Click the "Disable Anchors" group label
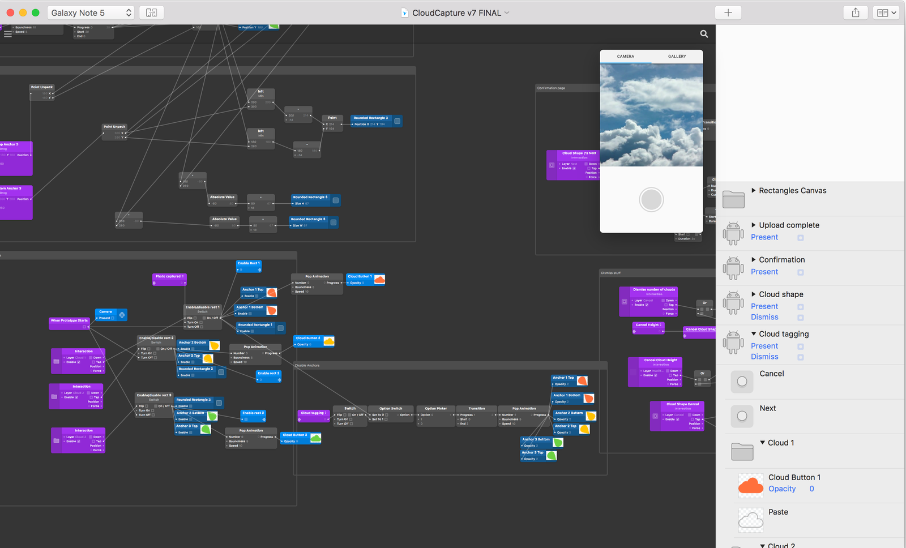Screen dimensions: 906x548 (x=307, y=366)
